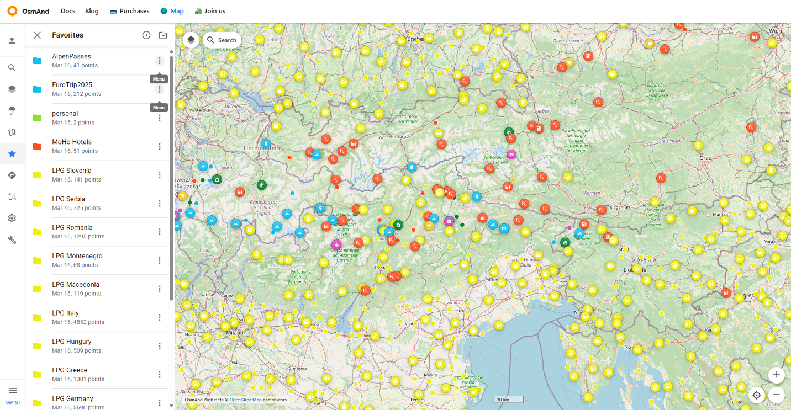Open the weather umbrella sidebar icon
791x410 pixels.
(x=12, y=110)
